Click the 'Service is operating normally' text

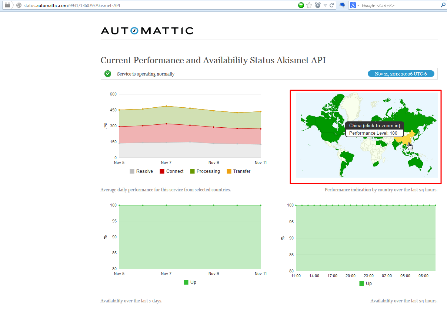146,74
